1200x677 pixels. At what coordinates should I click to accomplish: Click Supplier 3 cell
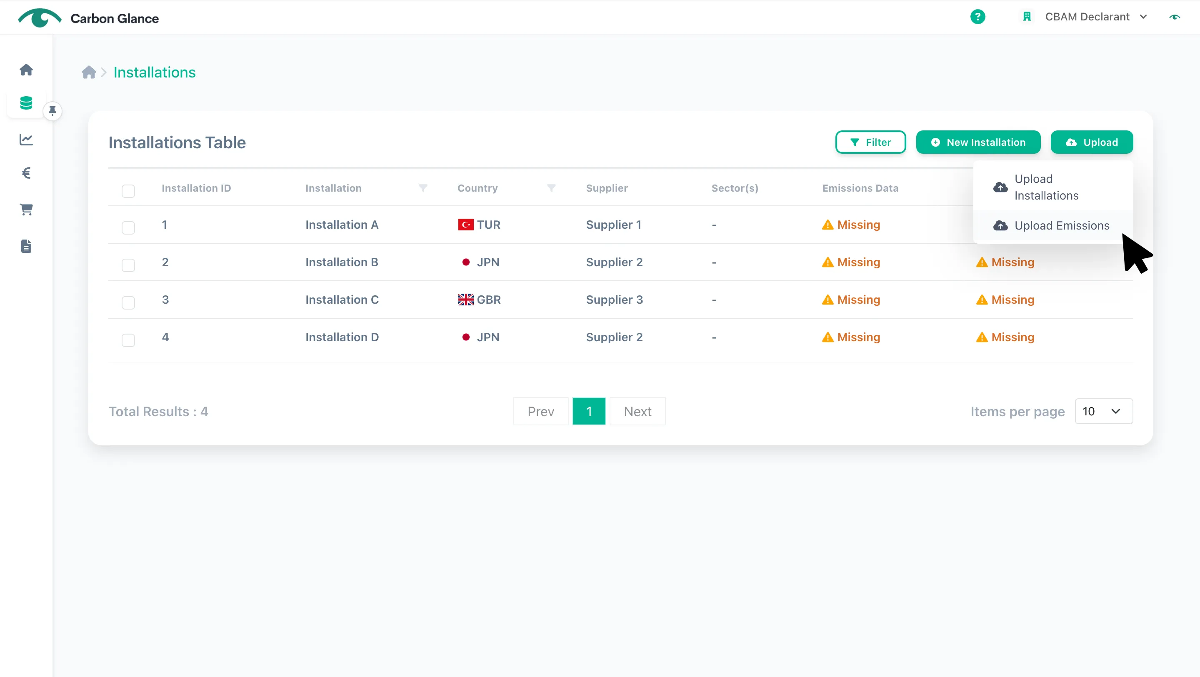pos(614,300)
